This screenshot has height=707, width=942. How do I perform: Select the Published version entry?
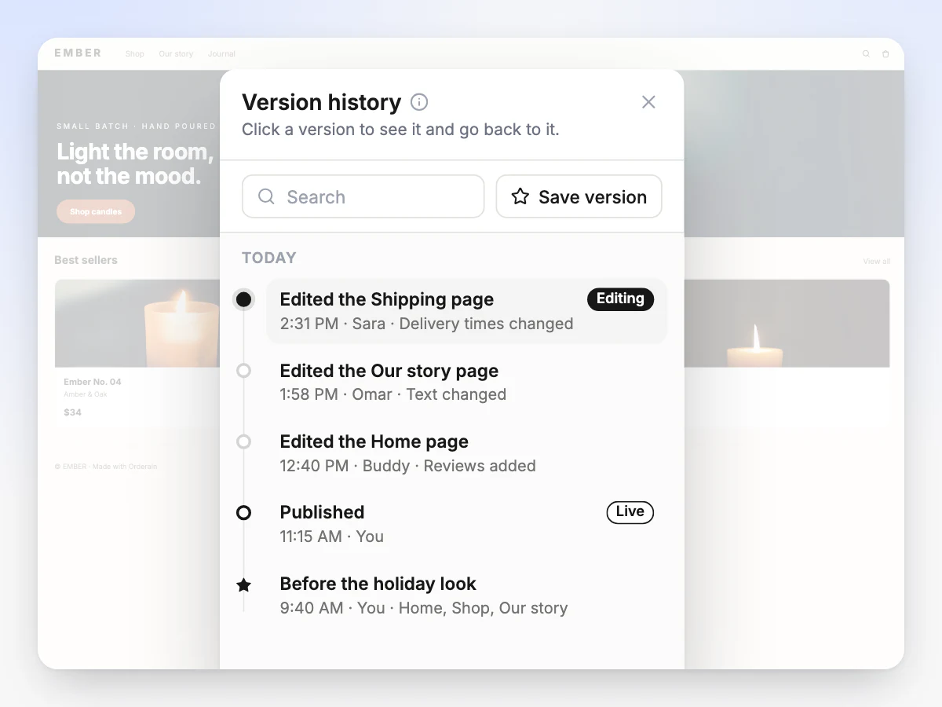[467, 524]
